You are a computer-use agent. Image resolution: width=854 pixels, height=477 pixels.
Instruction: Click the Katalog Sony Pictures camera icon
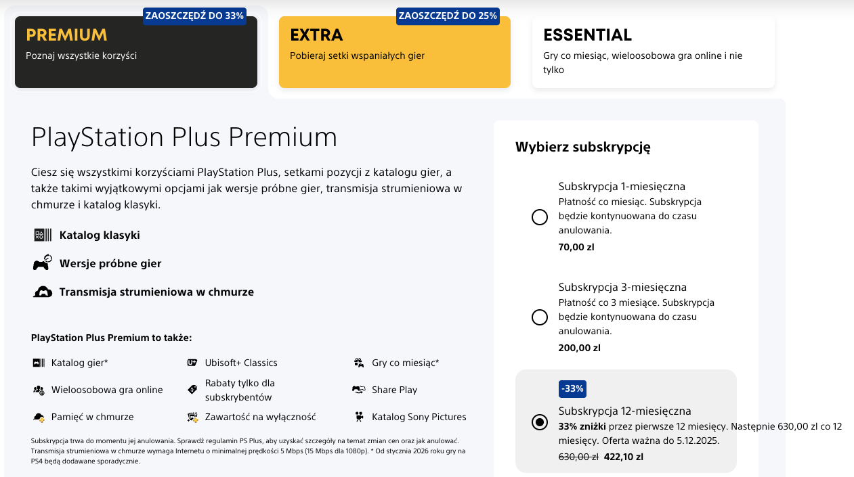[359, 417]
